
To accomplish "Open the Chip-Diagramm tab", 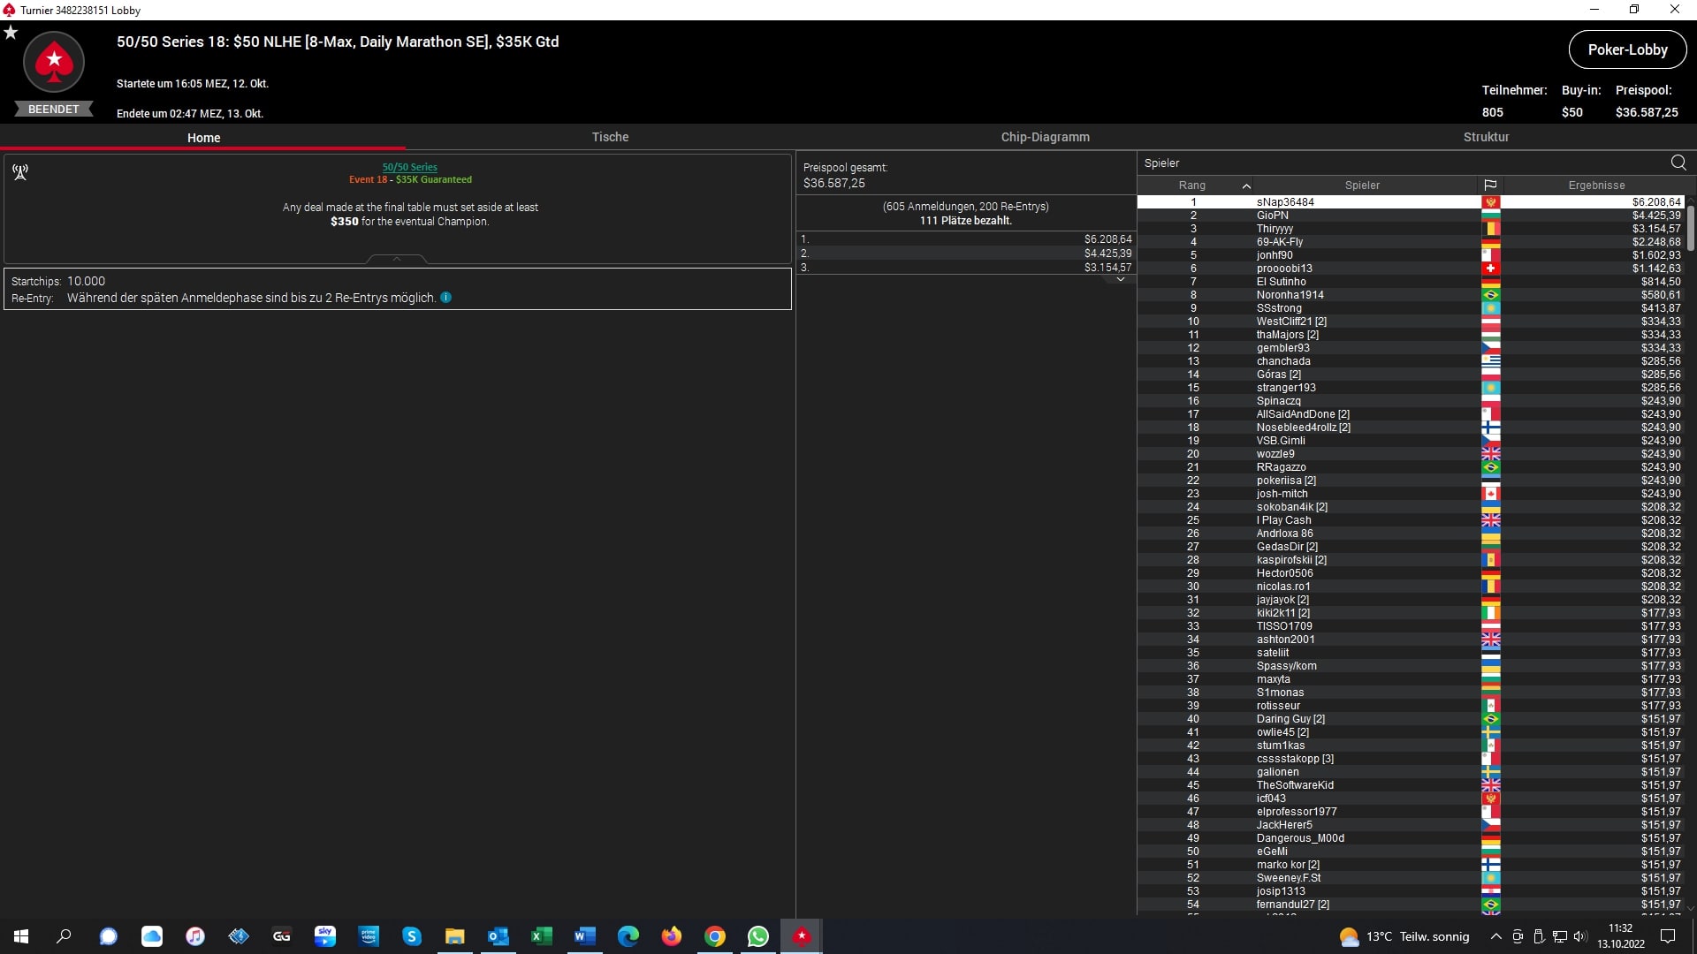I will tap(1045, 137).
